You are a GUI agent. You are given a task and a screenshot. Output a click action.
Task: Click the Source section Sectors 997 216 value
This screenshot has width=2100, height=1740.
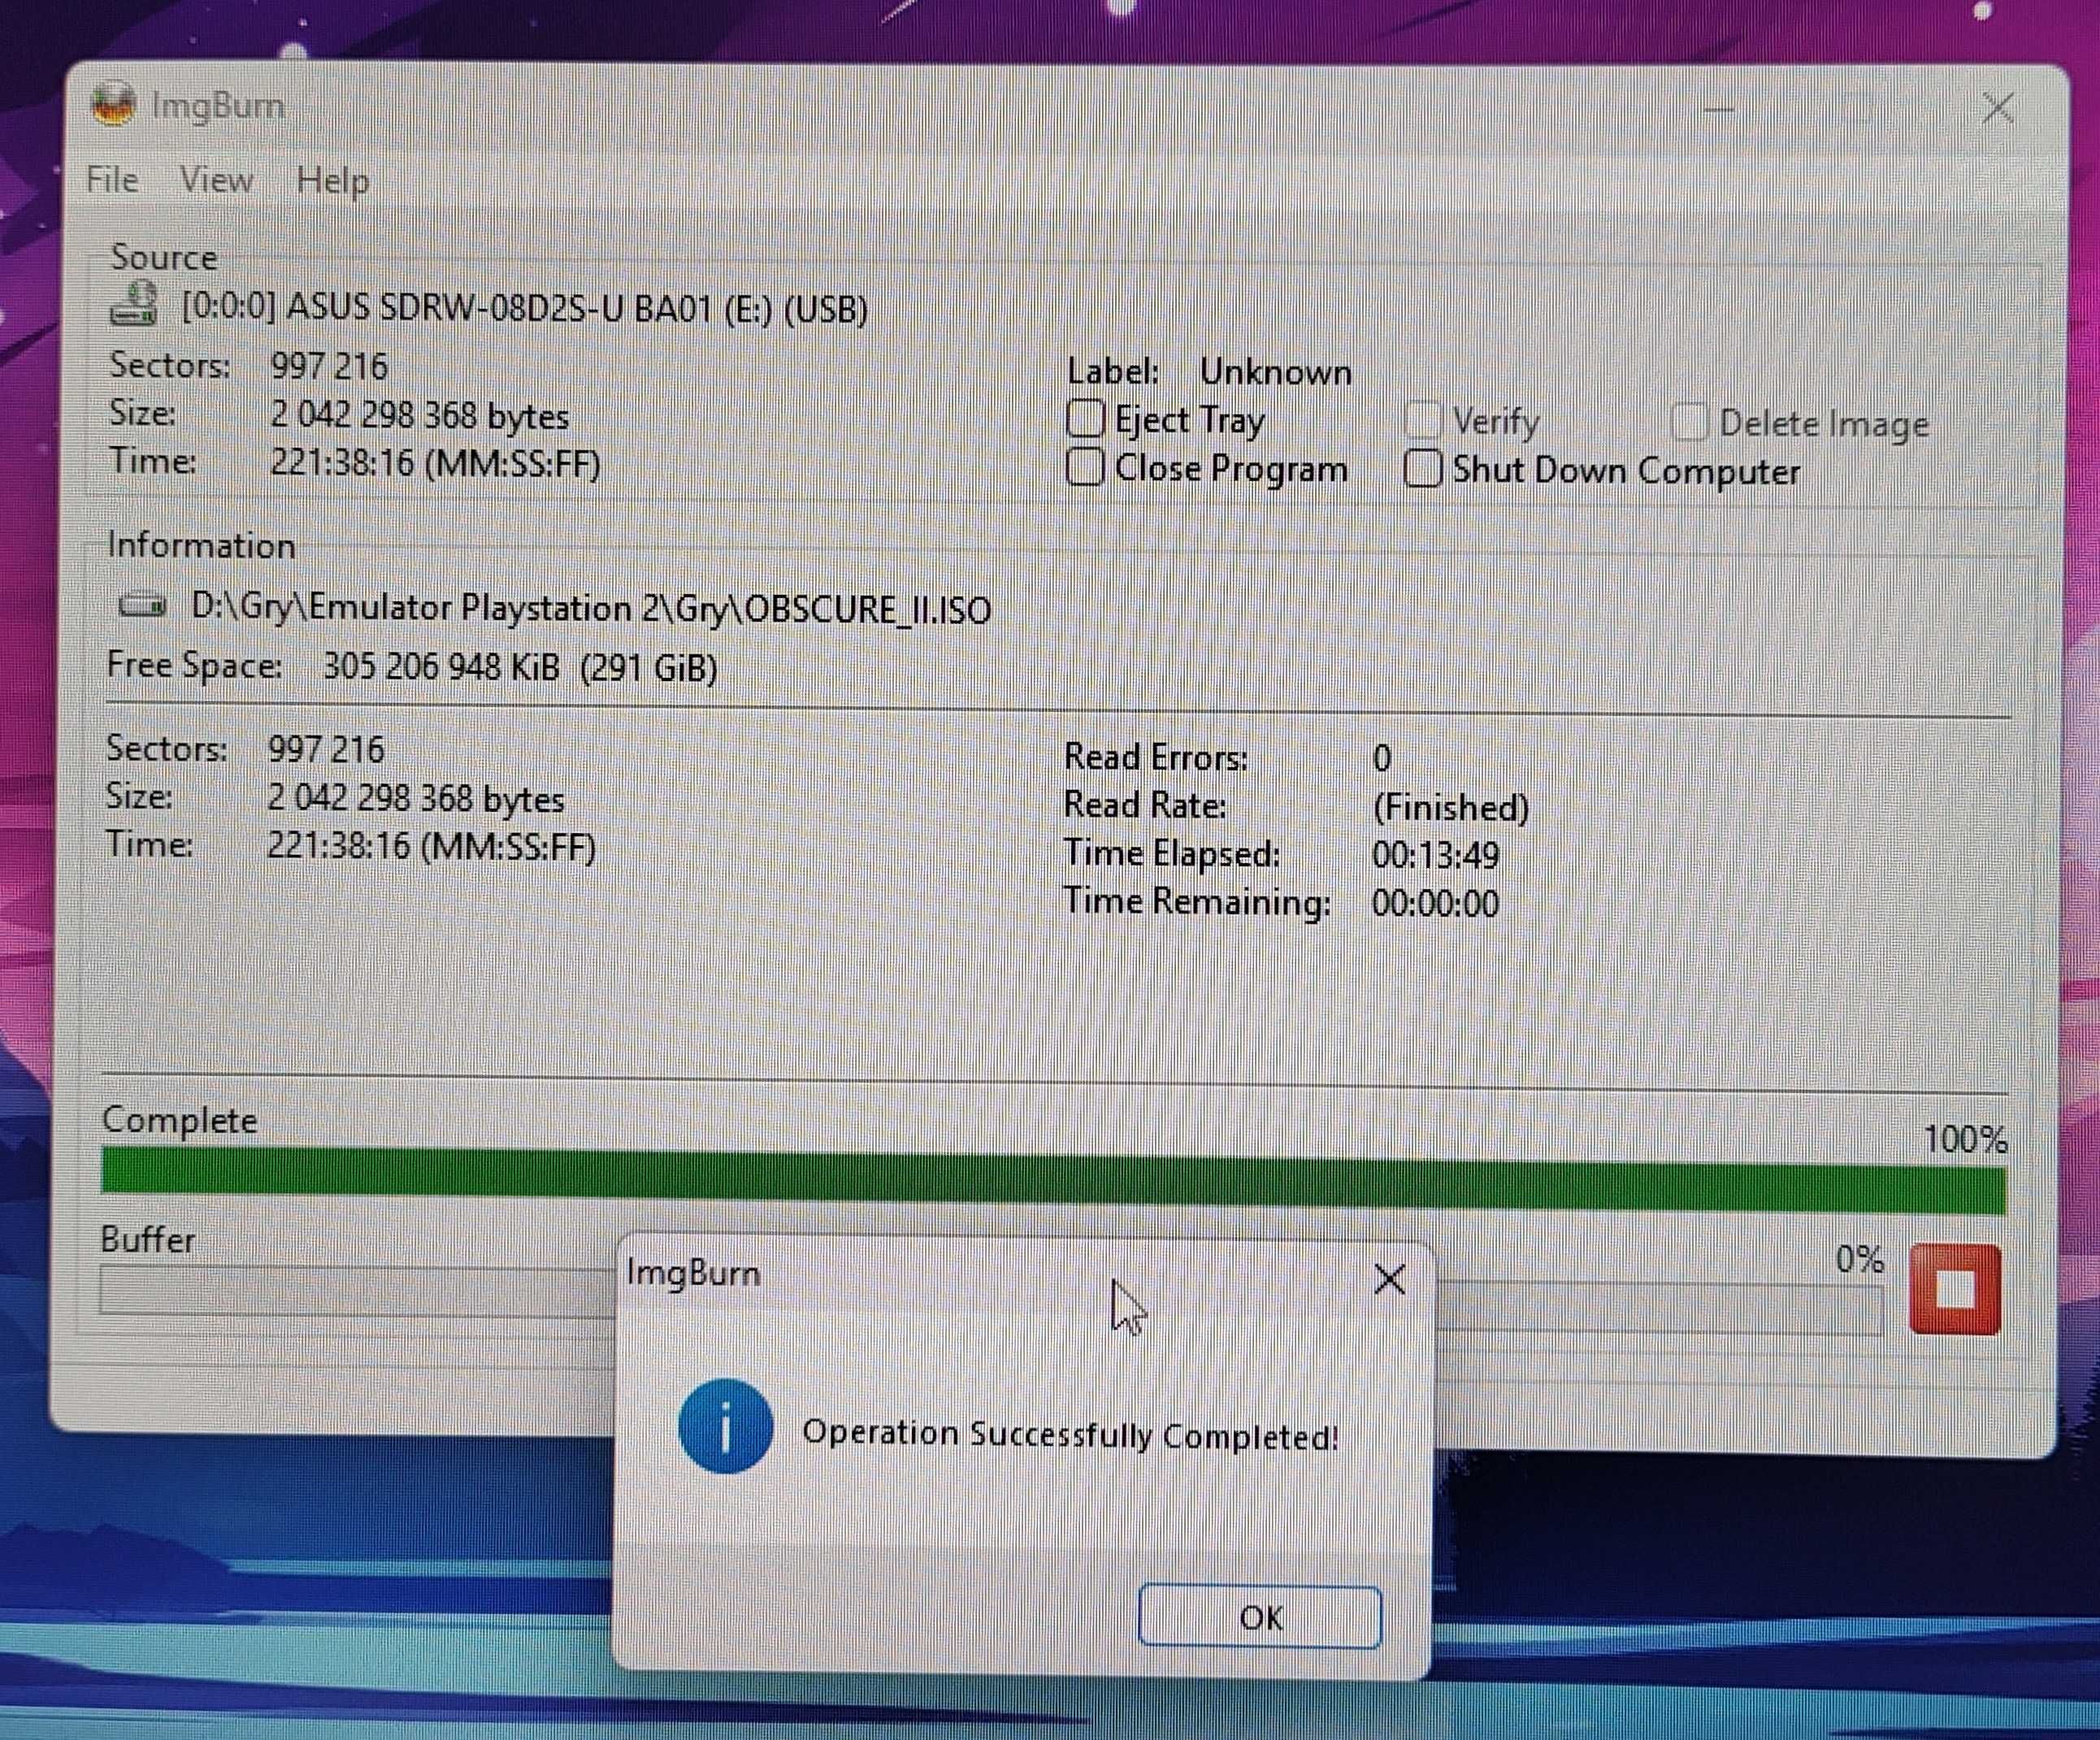[x=329, y=366]
